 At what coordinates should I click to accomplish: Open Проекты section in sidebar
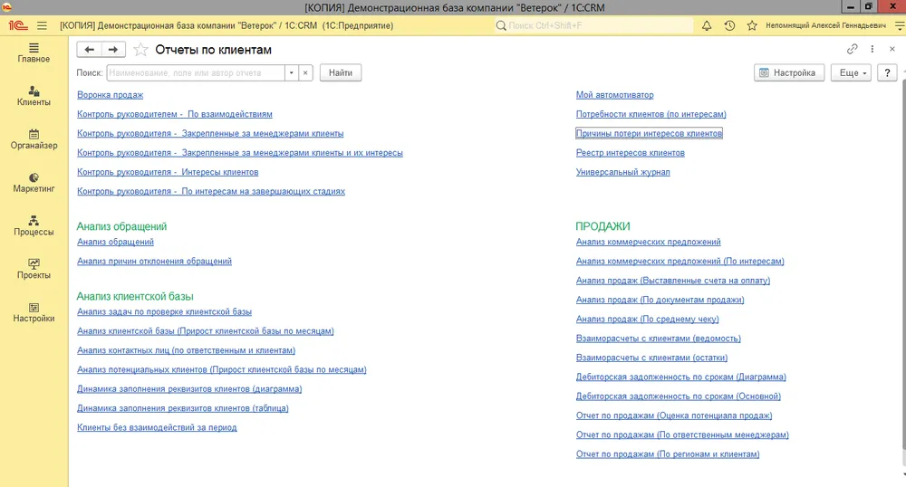[x=34, y=270]
